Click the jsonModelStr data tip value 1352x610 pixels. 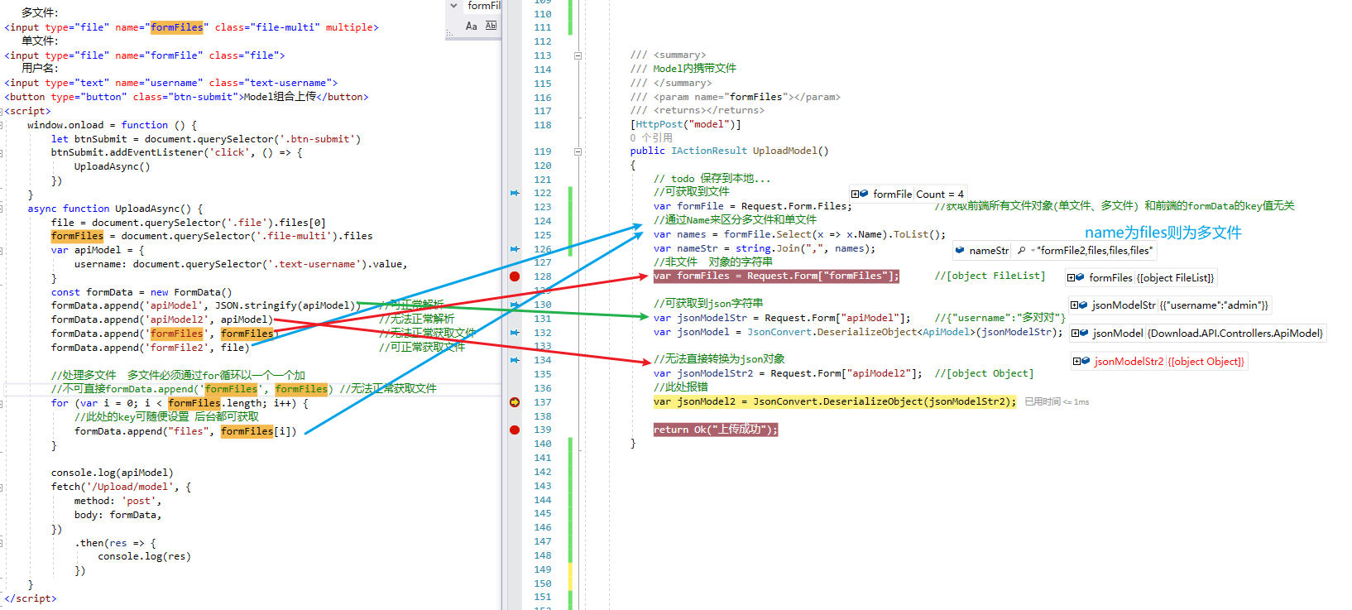point(1213,305)
